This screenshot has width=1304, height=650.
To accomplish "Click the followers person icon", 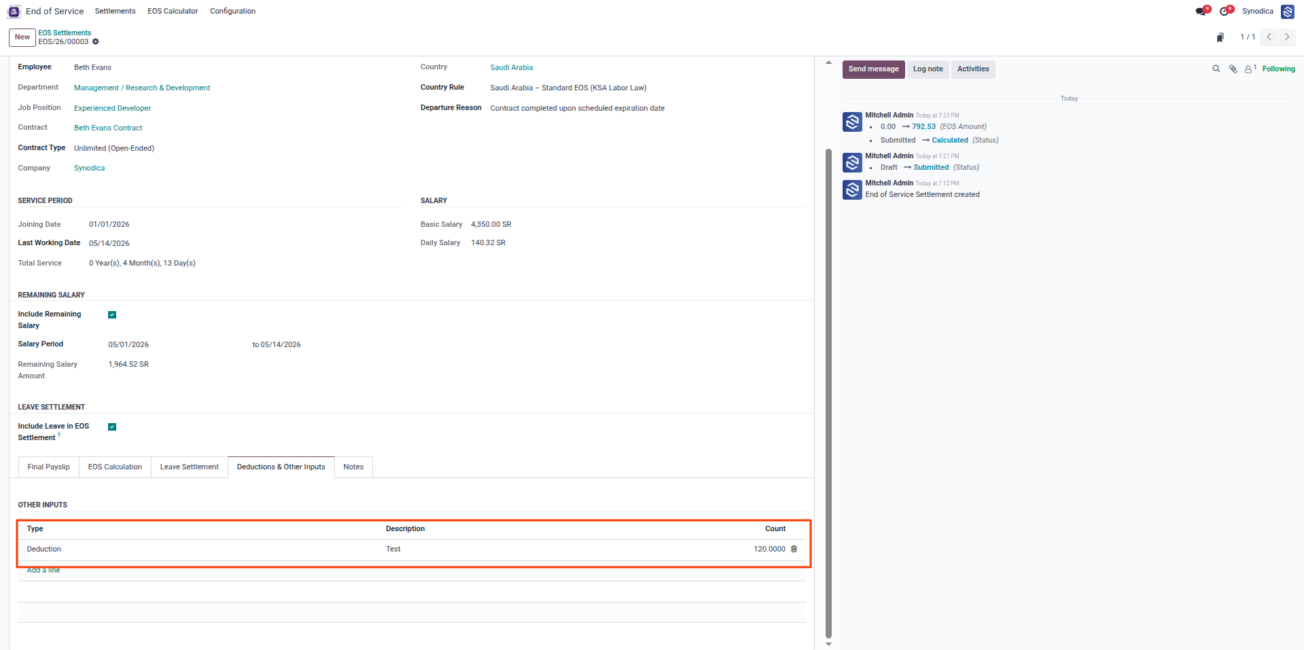I will [1250, 69].
